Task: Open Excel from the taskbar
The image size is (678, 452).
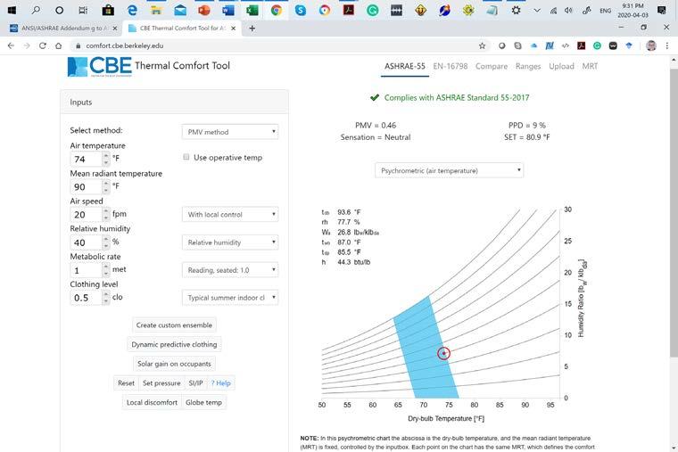Action: [252, 10]
